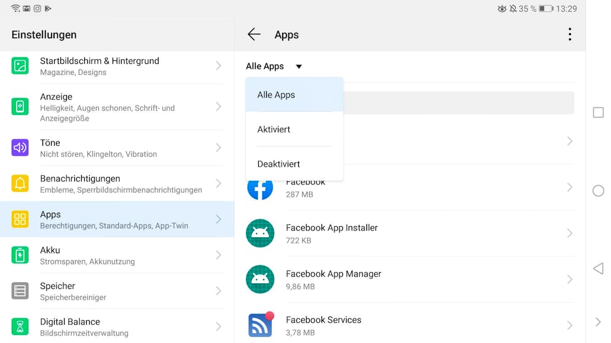Tap the Facebook App Manager Android icon
Image resolution: width=611 pixels, height=343 pixels.
(x=260, y=279)
